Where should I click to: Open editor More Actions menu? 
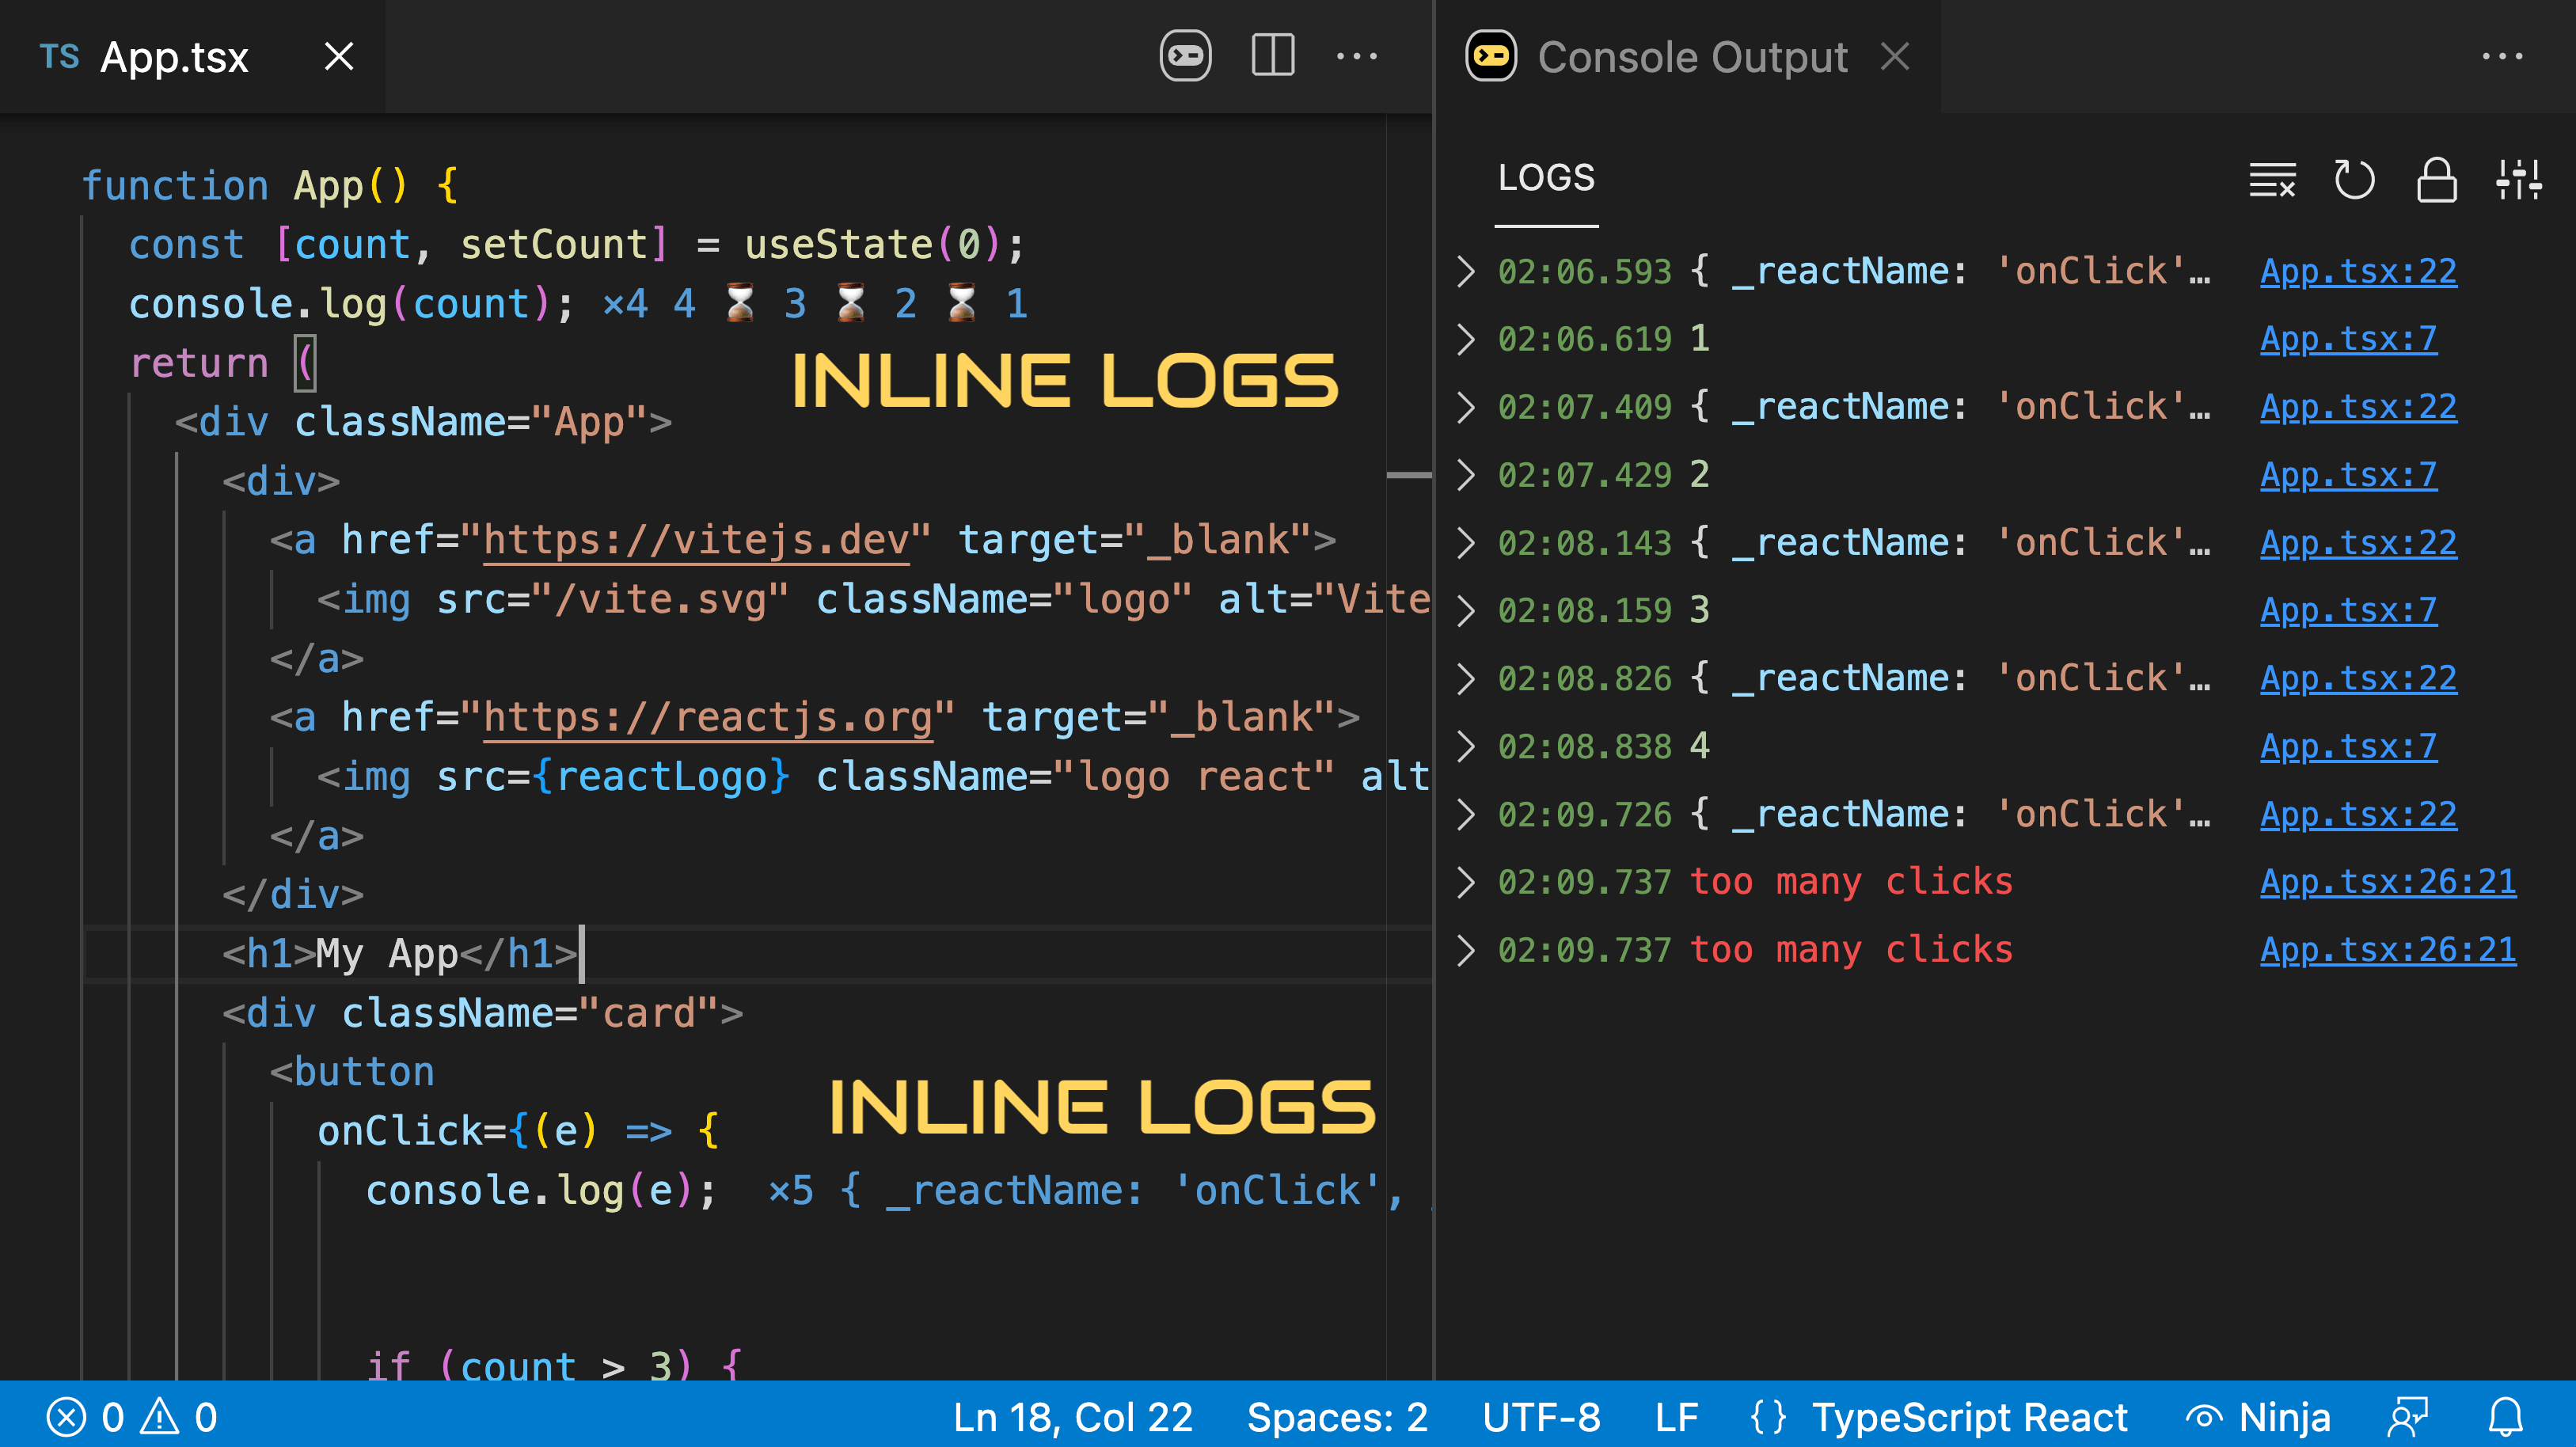(x=1357, y=56)
